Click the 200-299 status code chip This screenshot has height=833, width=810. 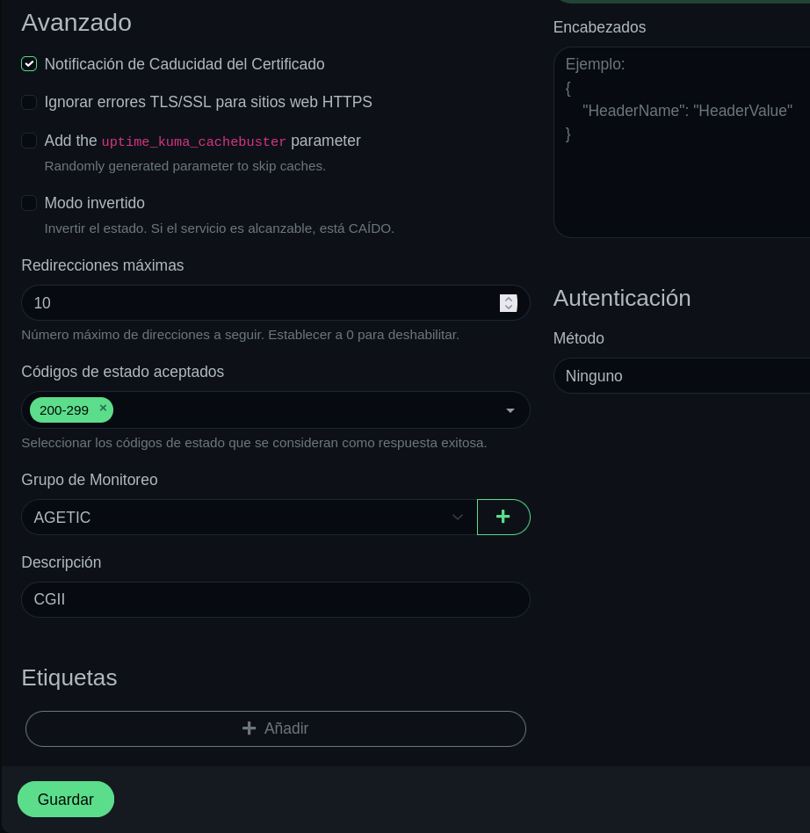tap(64, 410)
